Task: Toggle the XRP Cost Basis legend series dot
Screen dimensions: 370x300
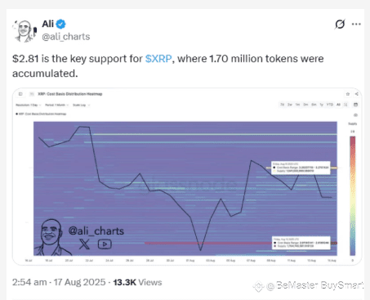Action: [17, 114]
